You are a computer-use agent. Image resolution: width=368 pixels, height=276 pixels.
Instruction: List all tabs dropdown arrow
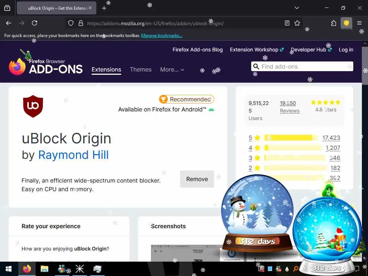pyautogui.click(x=296, y=8)
